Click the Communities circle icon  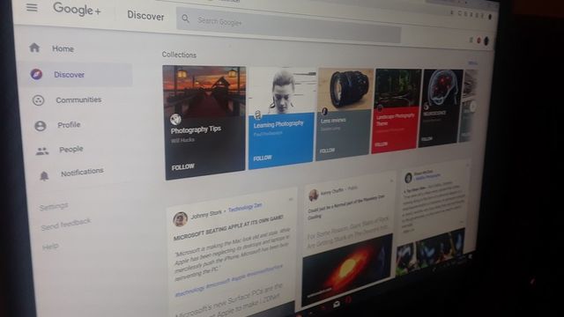click(38, 100)
